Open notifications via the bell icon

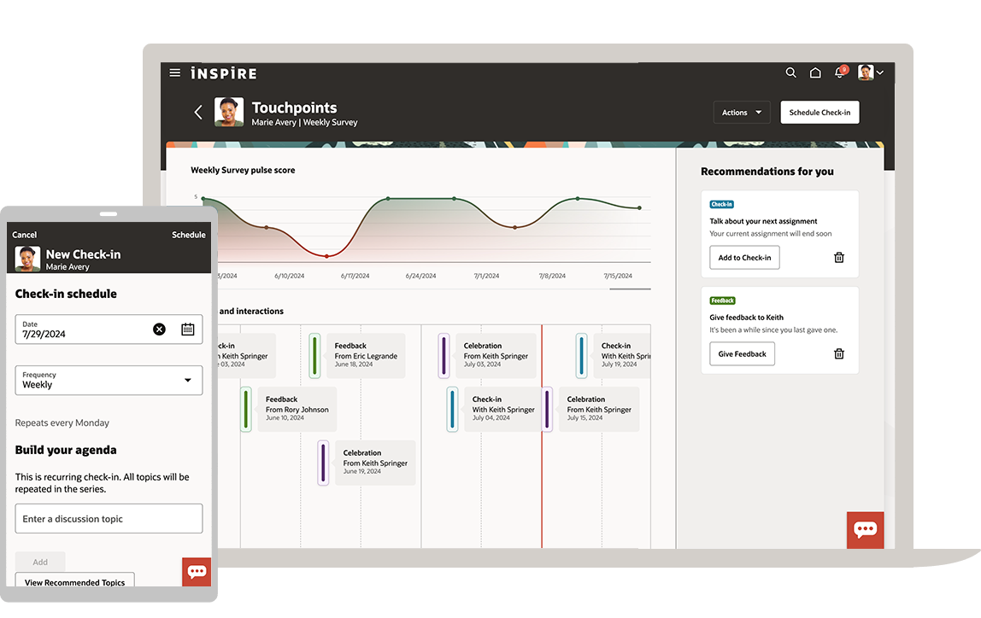tap(839, 73)
